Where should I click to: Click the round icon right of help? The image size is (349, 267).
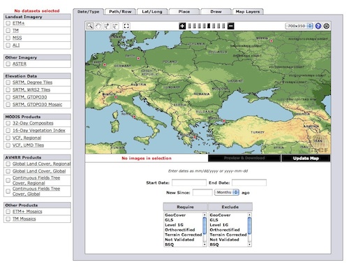[x=327, y=26]
